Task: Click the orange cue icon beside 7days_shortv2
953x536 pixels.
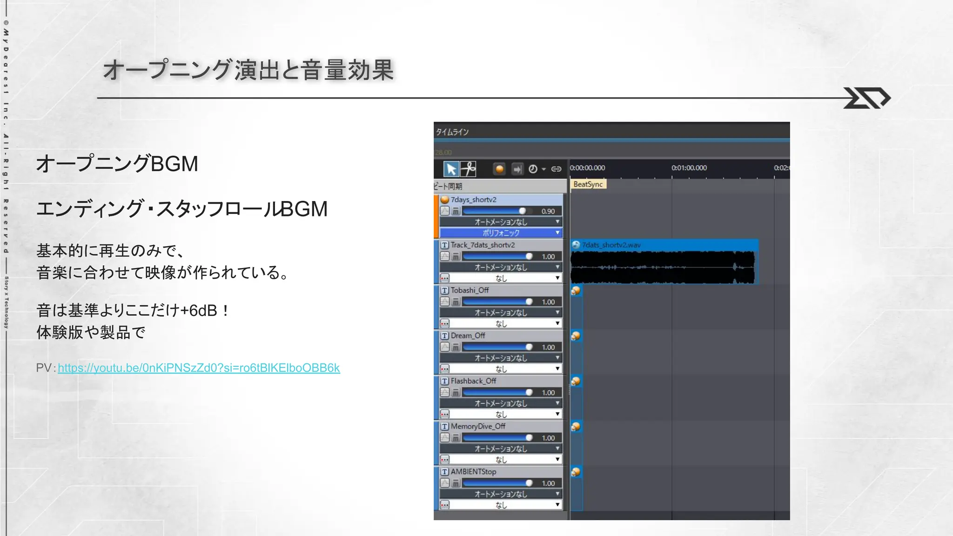Action: tap(445, 200)
